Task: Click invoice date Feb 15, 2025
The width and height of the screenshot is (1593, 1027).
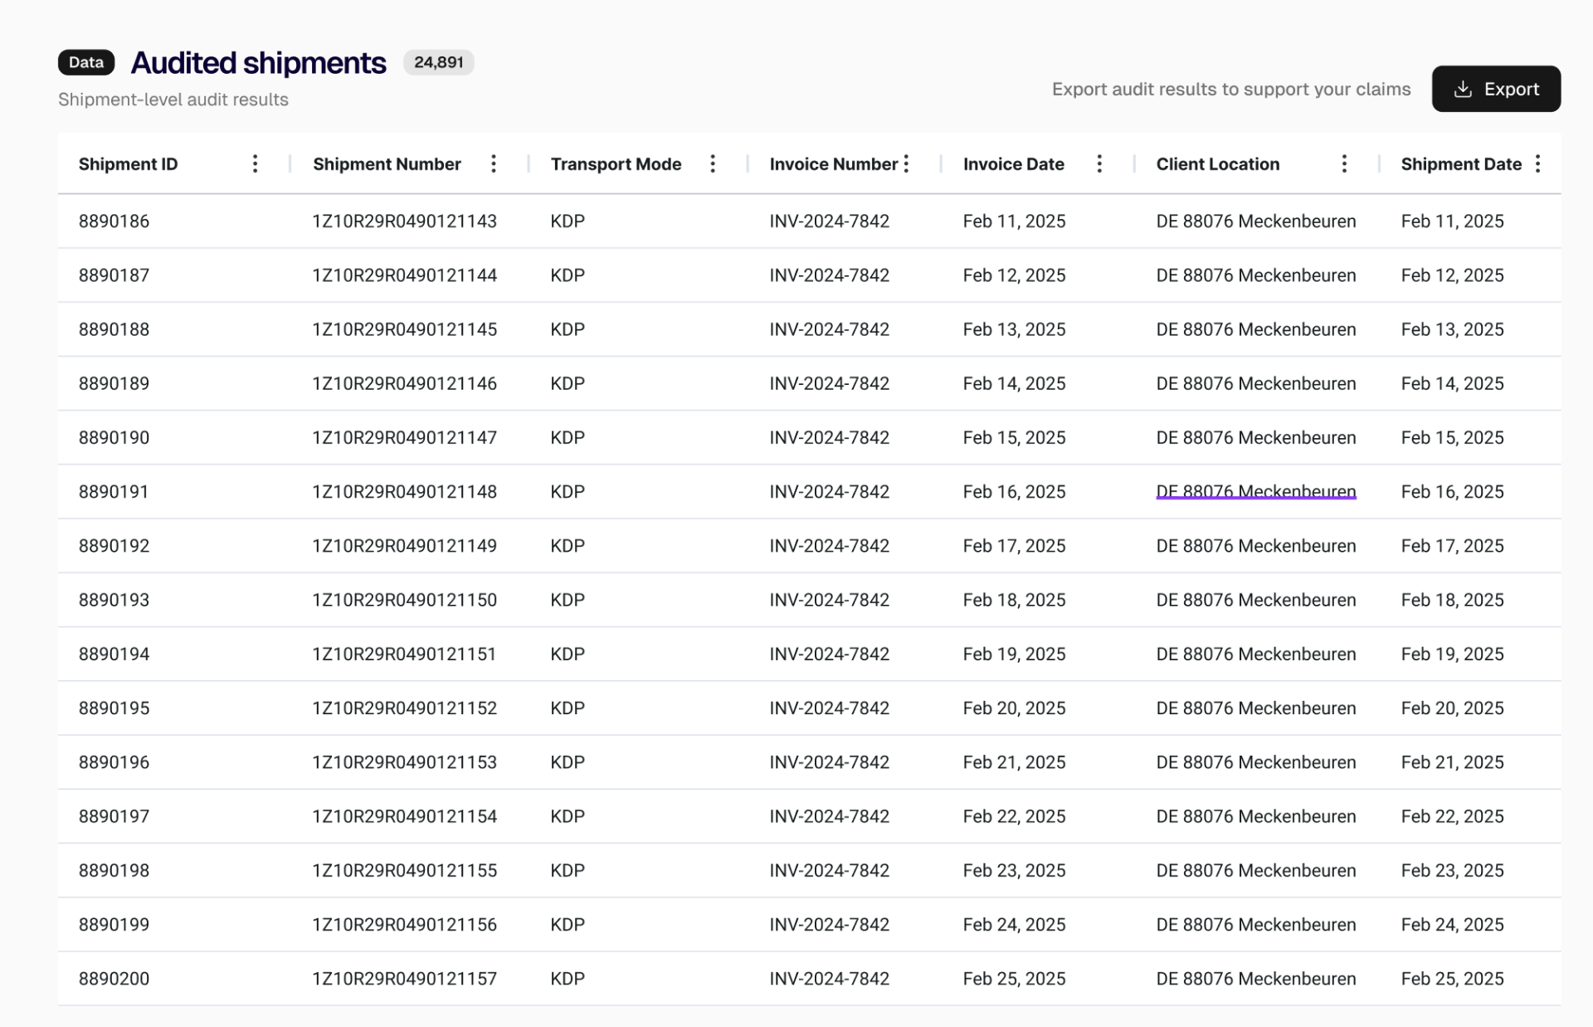Action: pos(1014,437)
